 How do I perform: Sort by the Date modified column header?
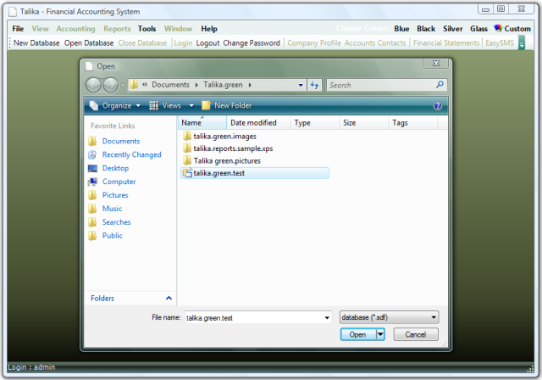(254, 123)
